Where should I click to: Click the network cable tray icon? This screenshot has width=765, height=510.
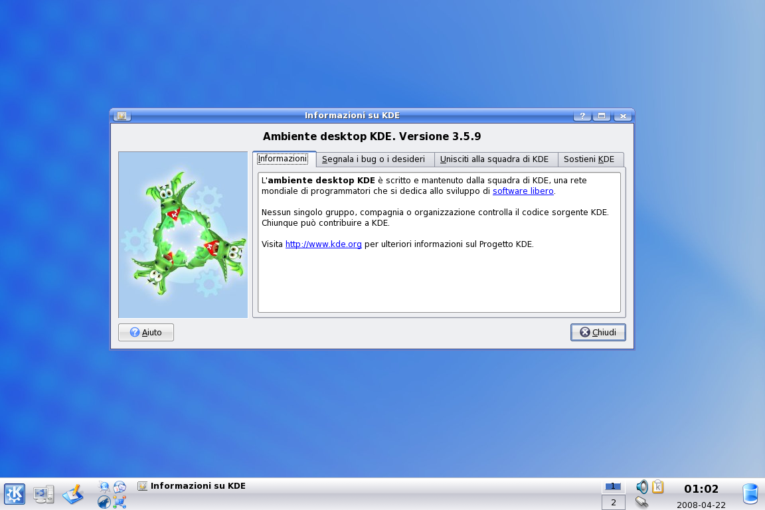click(x=641, y=502)
